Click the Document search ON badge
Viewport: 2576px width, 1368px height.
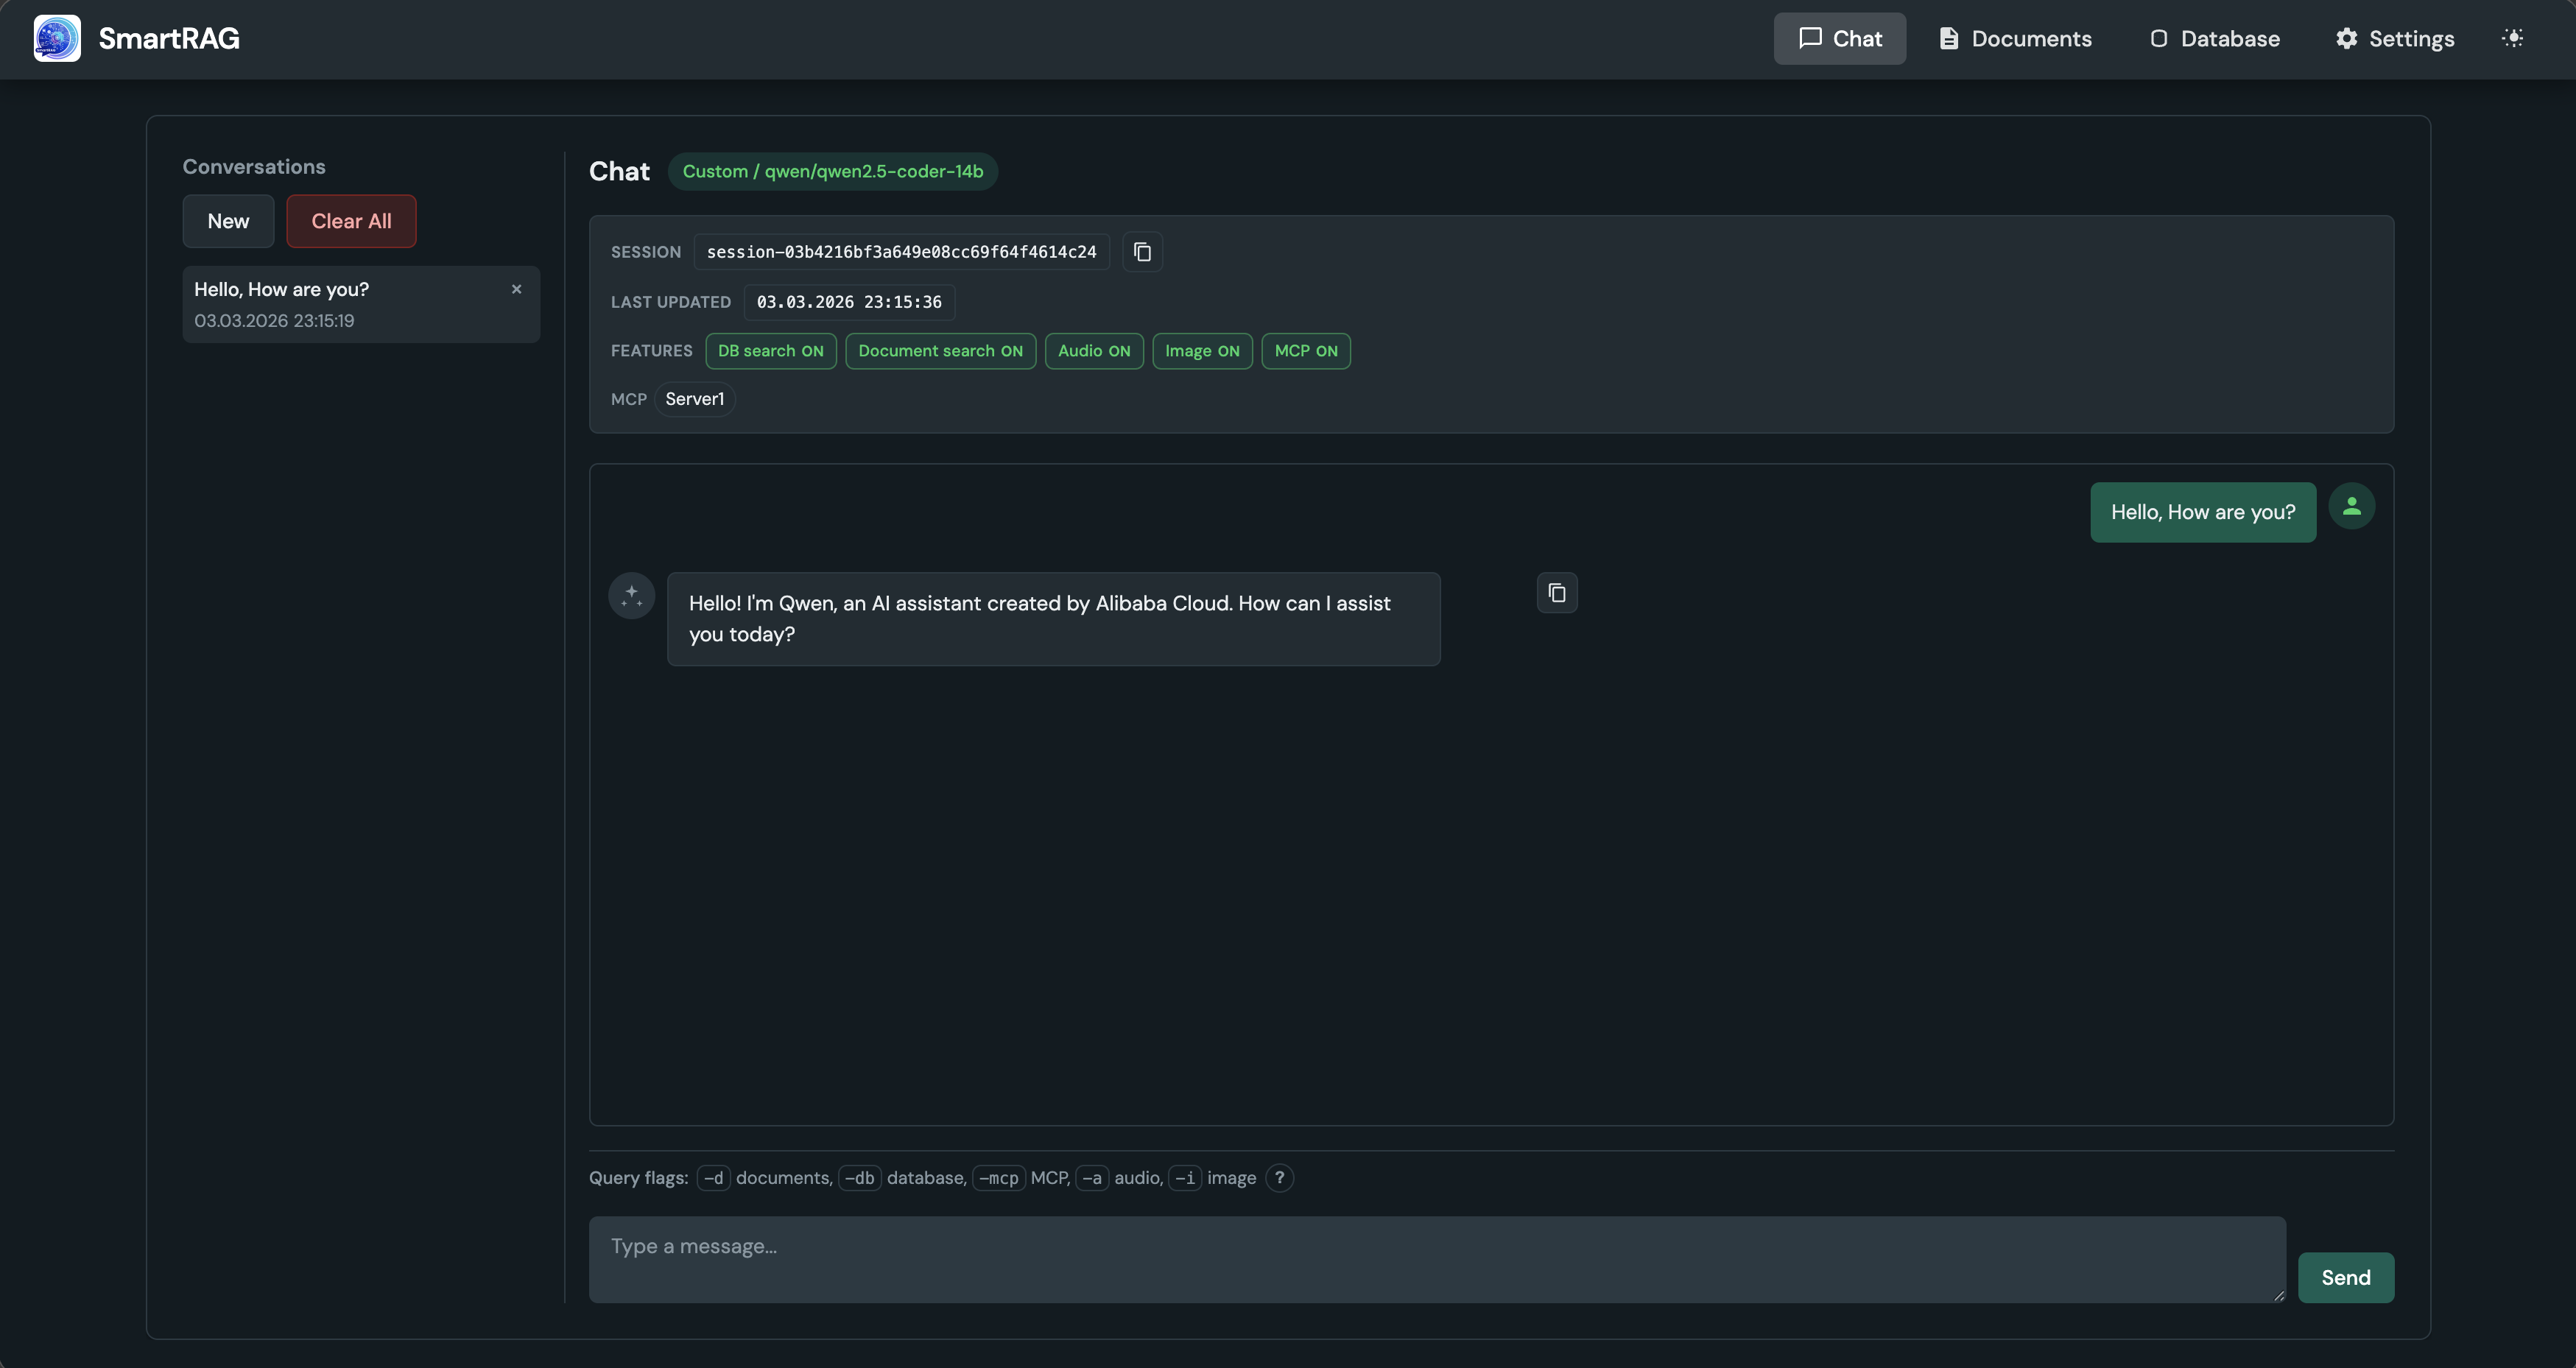[x=940, y=351]
